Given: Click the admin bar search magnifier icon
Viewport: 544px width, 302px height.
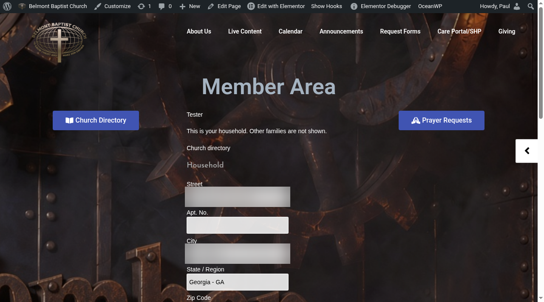Looking at the screenshot, I should point(531,6).
